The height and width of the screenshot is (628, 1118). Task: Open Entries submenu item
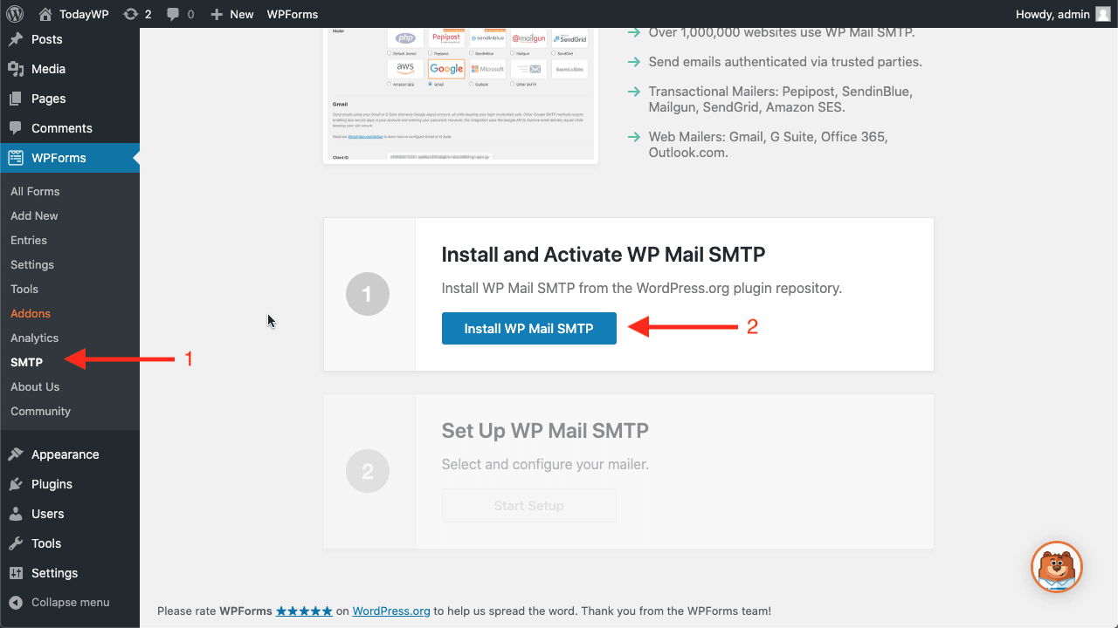[29, 240]
